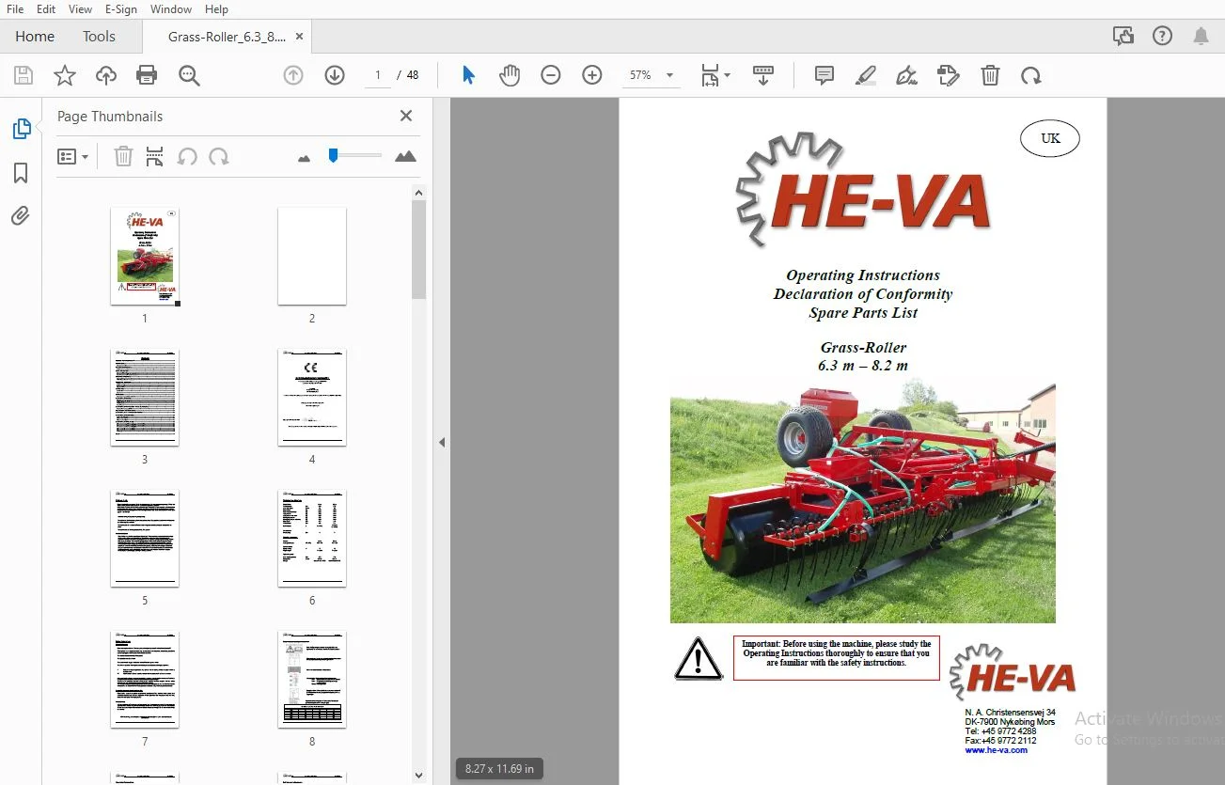Click the current page number field
Screen dimensions: 1225x785
tap(378, 75)
